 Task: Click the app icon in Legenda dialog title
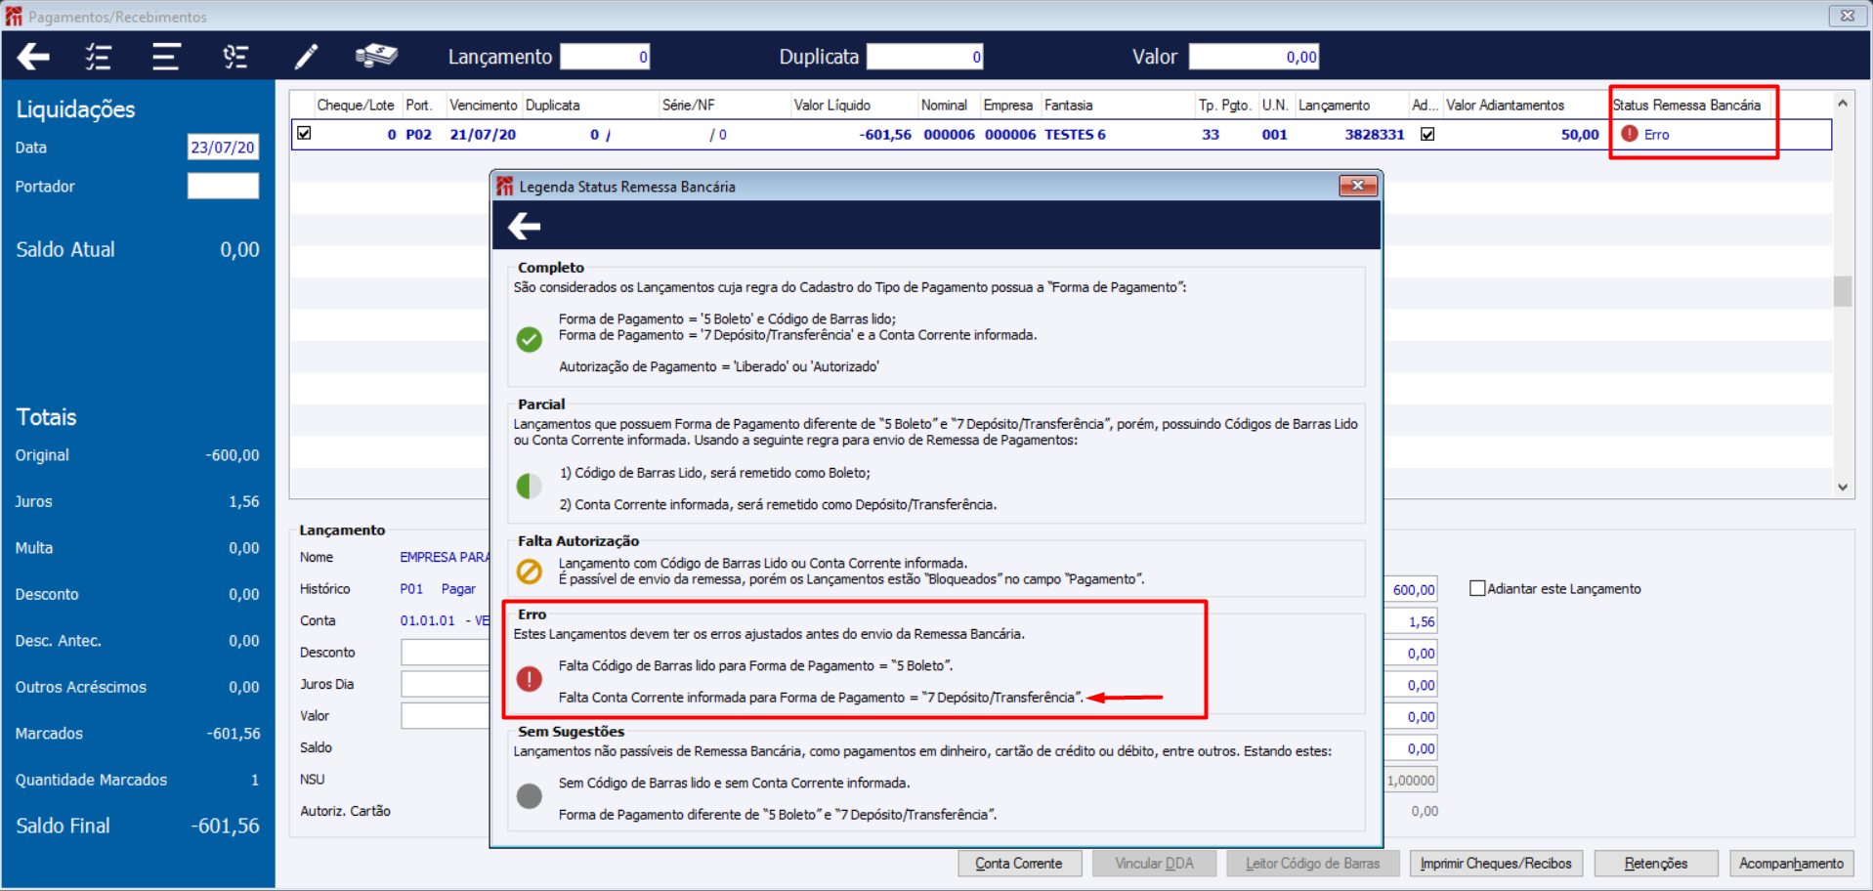coord(504,186)
